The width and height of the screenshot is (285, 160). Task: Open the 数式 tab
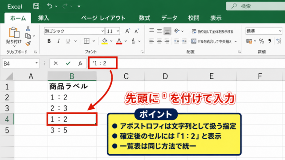(x=144, y=18)
